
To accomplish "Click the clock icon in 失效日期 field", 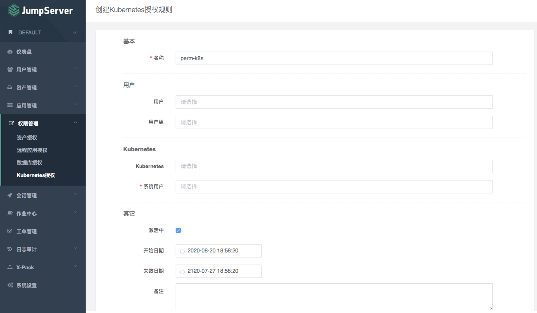I will pyautogui.click(x=182, y=272).
